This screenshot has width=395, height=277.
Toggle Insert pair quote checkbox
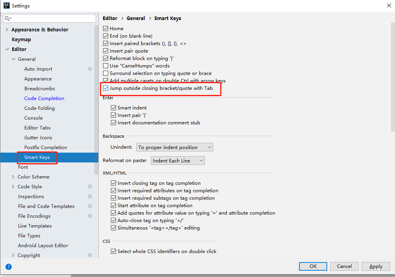pyautogui.click(x=106, y=51)
